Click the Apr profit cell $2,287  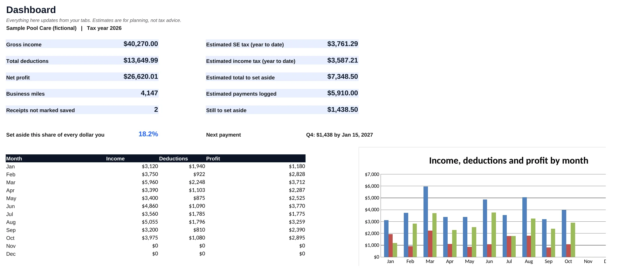click(x=297, y=190)
